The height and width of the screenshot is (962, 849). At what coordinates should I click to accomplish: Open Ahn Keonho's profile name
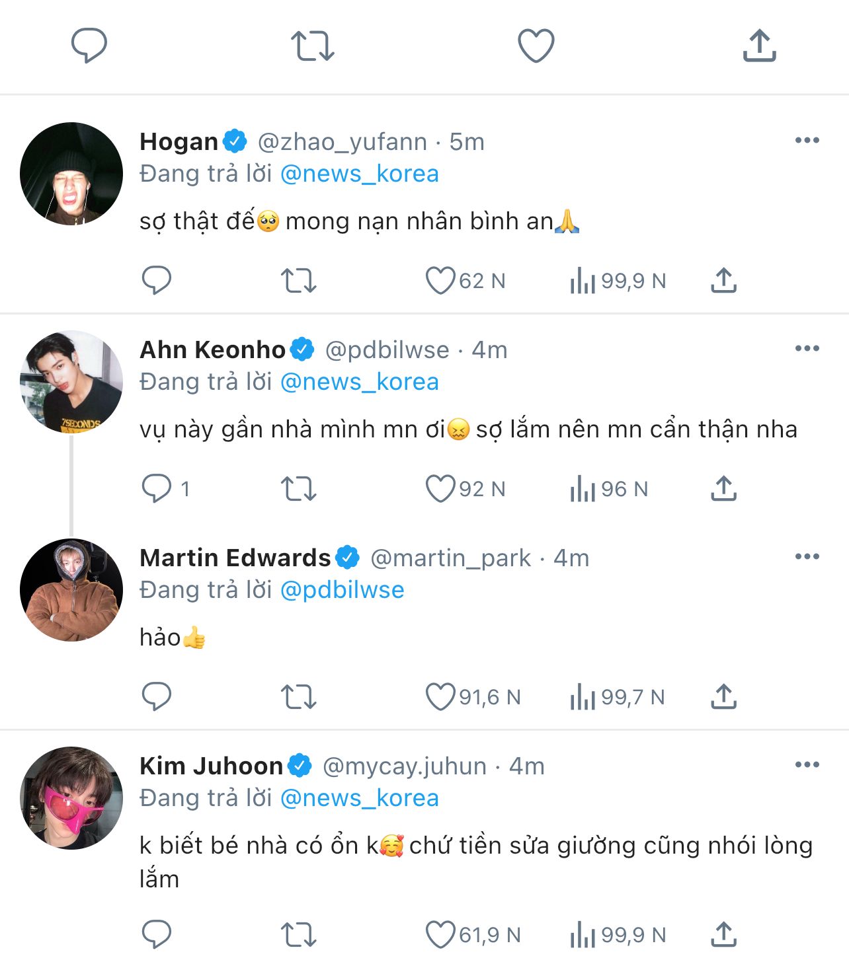pos(212,350)
